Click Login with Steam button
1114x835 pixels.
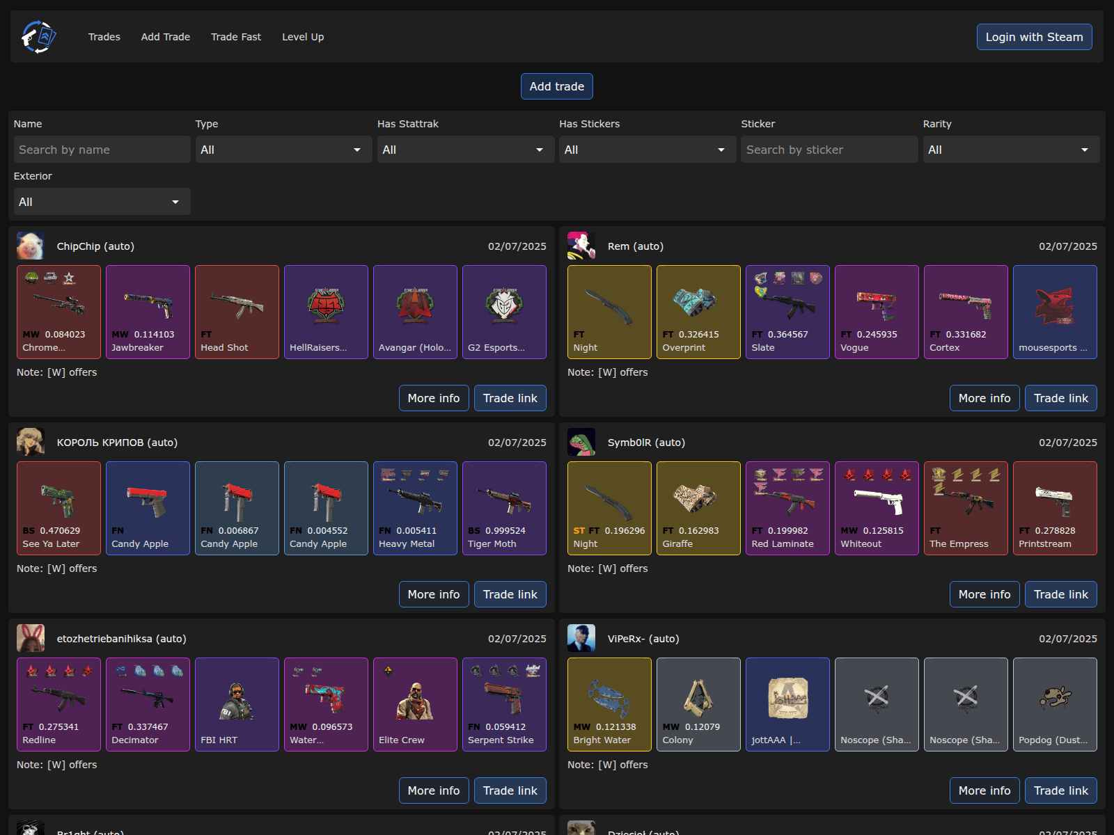click(x=1034, y=37)
